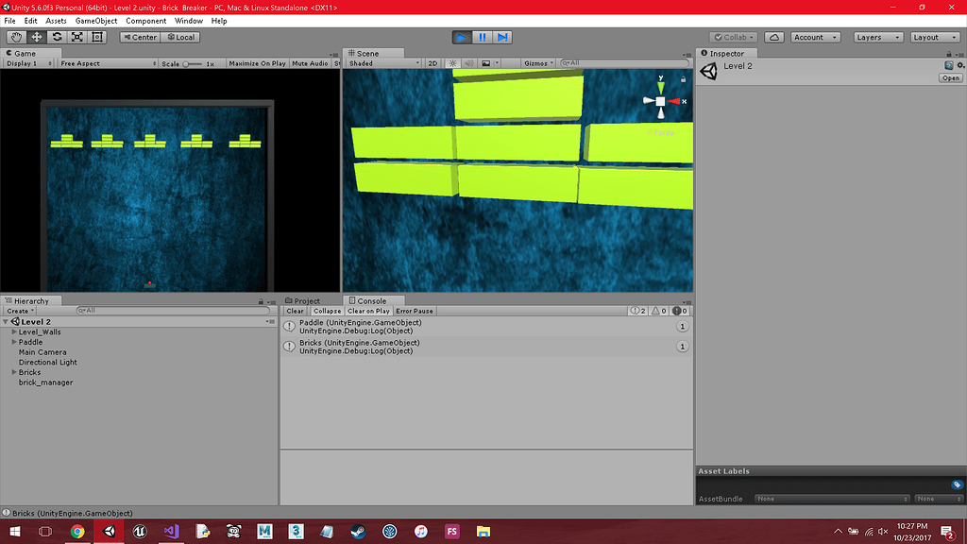Select the Rect Transform tool
967x544 pixels.
(98, 37)
